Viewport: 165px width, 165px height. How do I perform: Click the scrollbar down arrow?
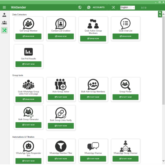click(x=163, y=161)
